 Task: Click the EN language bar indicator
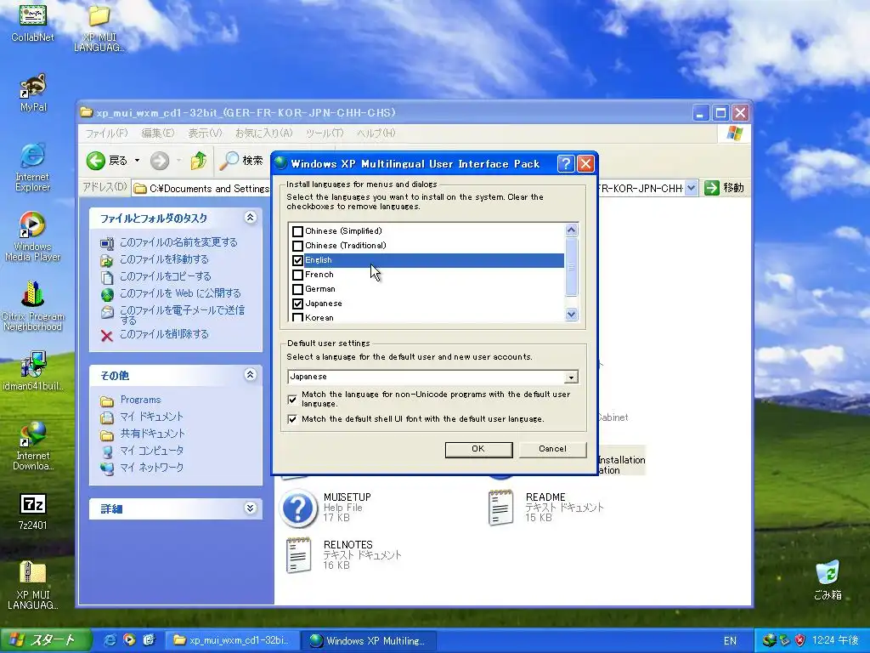[730, 641]
